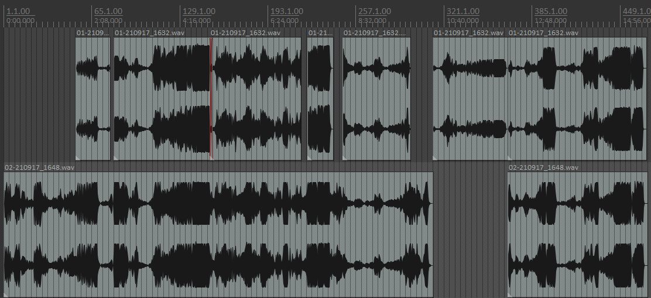Viewport: 651px width, 298px height.
Task: Click the 01-210917_1632.wav label under 385.1.00
Action: (x=543, y=33)
